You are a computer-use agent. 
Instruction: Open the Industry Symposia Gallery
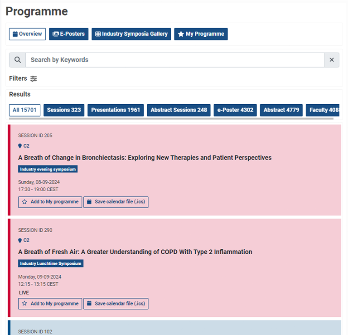click(x=131, y=34)
